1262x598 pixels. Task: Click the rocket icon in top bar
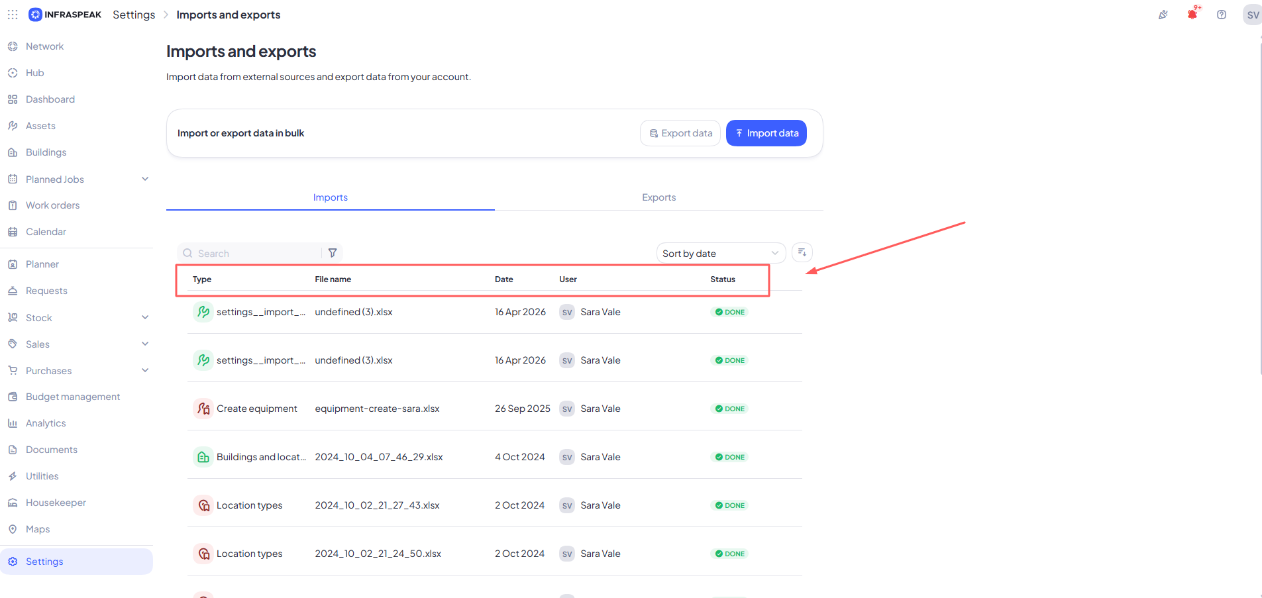(1163, 15)
